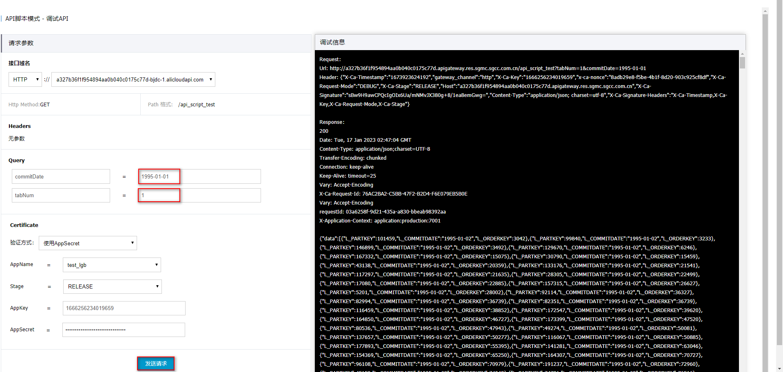Open the Stage dropdown showing RELEASE
This screenshot has height=372, width=783.
[x=112, y=286]
